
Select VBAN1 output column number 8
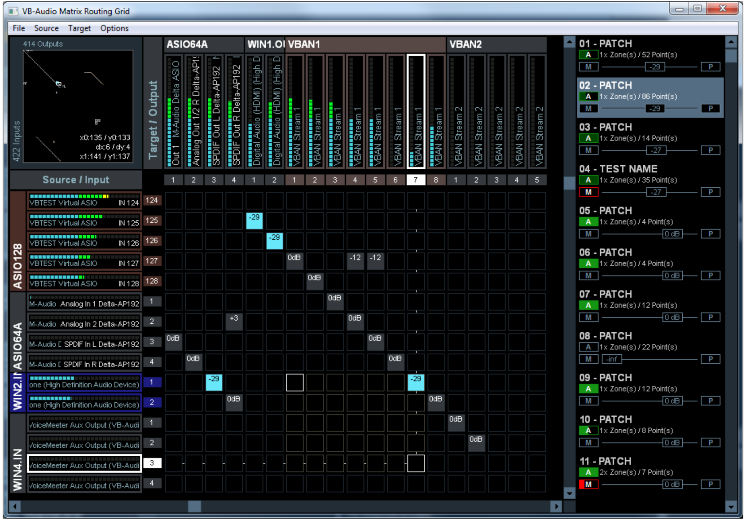(436, 180)
